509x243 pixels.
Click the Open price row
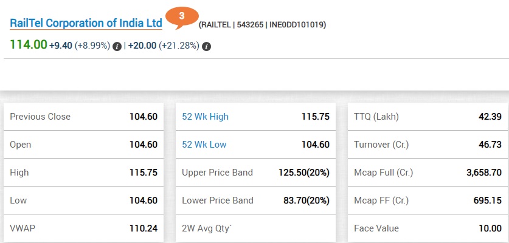pyautogui.click(x=83, y=145)
